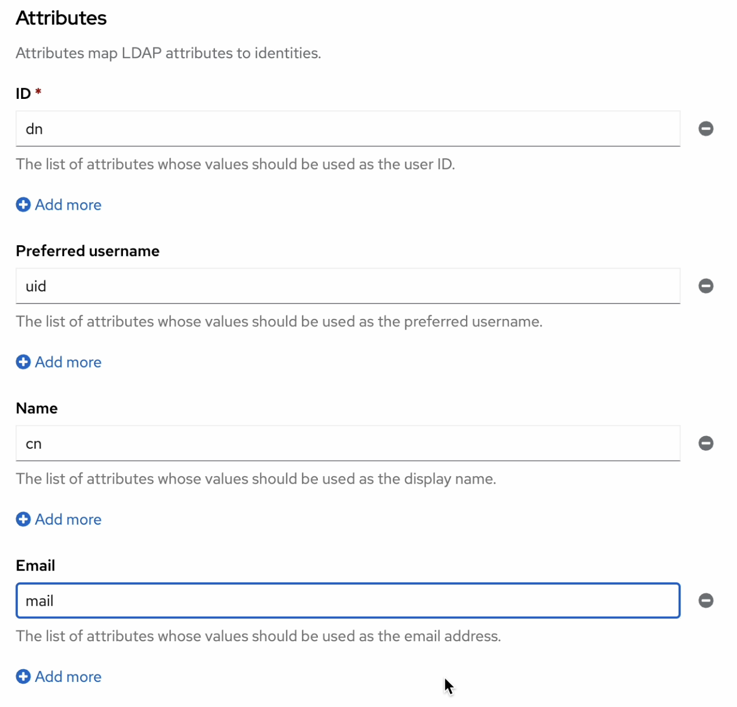Click the plus icon under Preferred username
Image resolution: width=737 pixels, height=707 pixels.
(x=23, y=362)
